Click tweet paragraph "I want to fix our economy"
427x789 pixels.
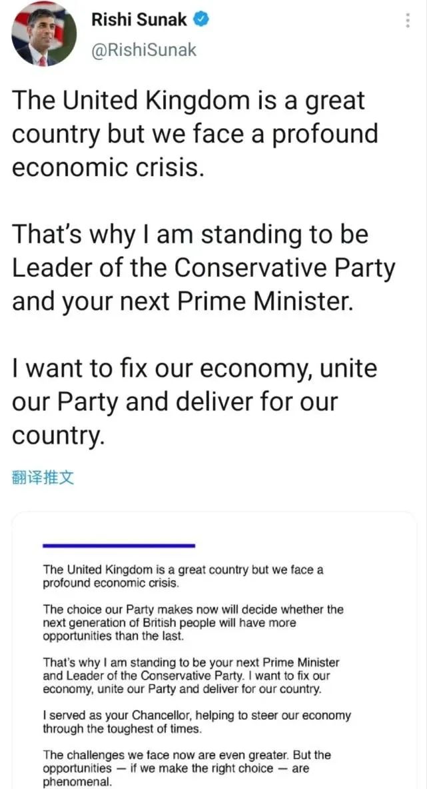coord(195,402)
